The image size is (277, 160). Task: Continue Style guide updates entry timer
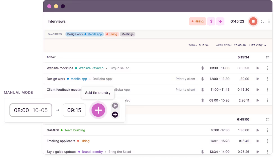258,152
